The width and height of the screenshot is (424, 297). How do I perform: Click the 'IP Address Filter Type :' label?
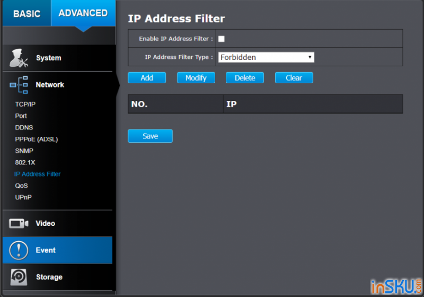pos(179,57)
